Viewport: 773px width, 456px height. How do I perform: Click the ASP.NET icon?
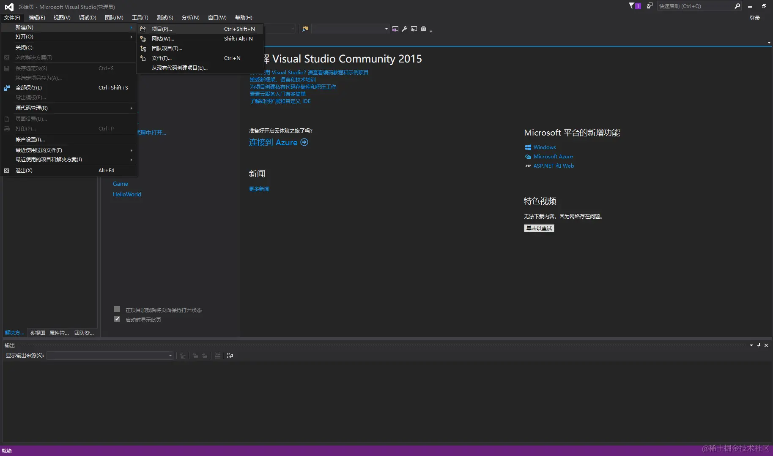528,166
